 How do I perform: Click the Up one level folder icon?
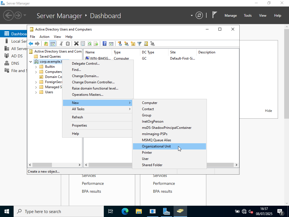(46, 44)
